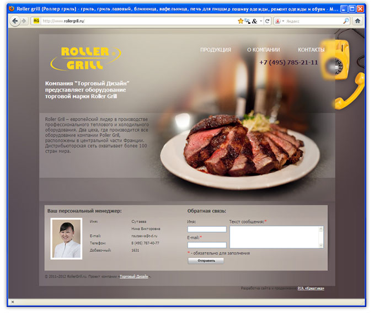The height and width of the screenshot is (313, 374).
Task: Maximize the Firefox window
Action: coord(352,9)
